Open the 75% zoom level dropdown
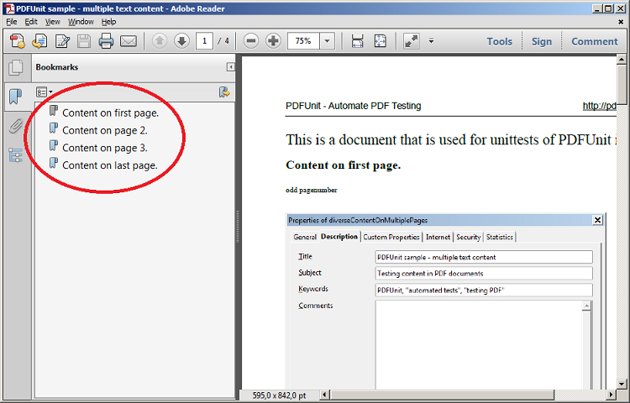 [327, 41]
